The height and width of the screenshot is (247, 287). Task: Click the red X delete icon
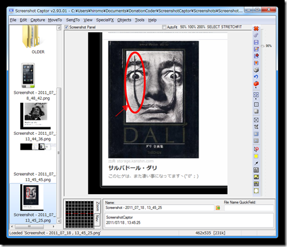click(x=256, y=28)
